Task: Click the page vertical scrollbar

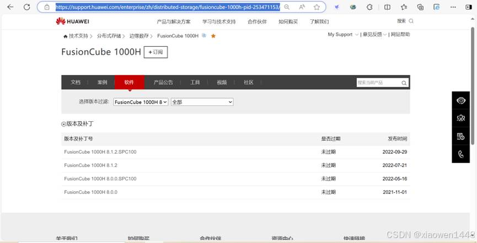Action: (473, 85)
